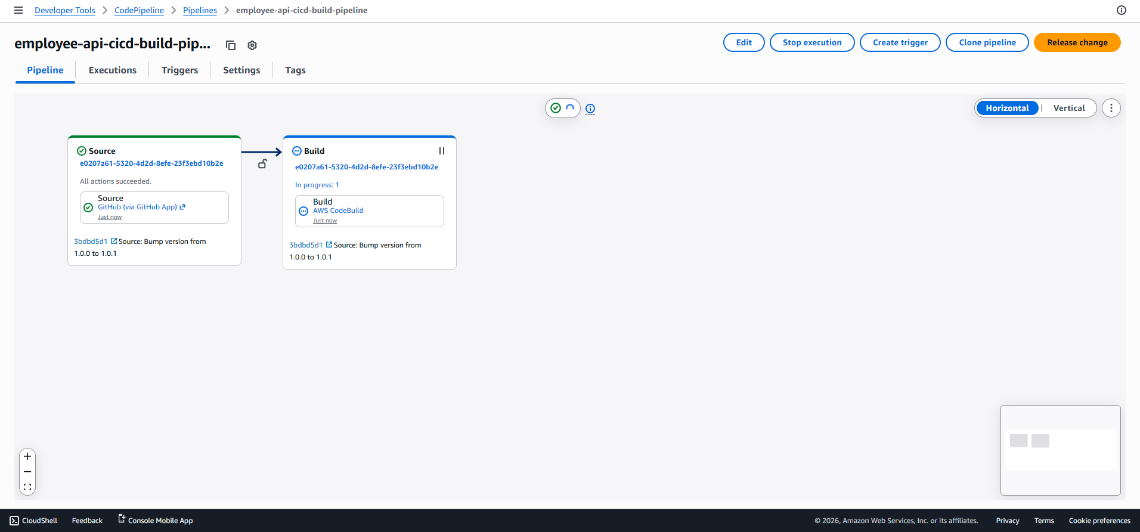The image size is (1140, 532).
Task: Toggle the succeeded status filter
Action: tap(556, 108)
